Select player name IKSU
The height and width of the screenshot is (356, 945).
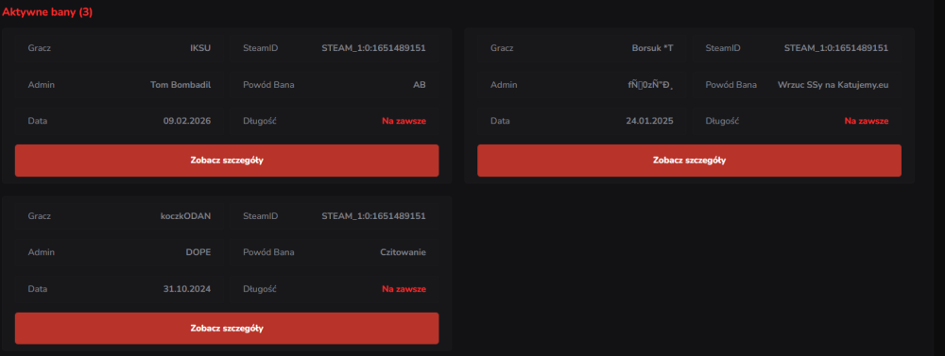200,48
